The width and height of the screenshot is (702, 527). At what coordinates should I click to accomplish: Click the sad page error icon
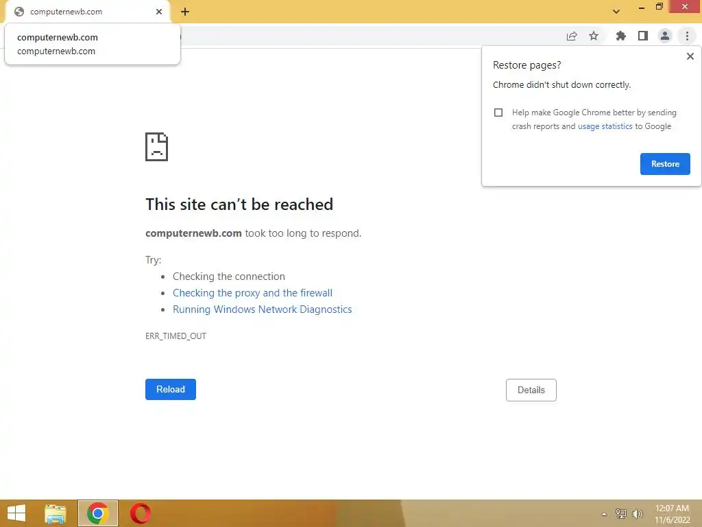pyautogui.click(x=157, y=147)
